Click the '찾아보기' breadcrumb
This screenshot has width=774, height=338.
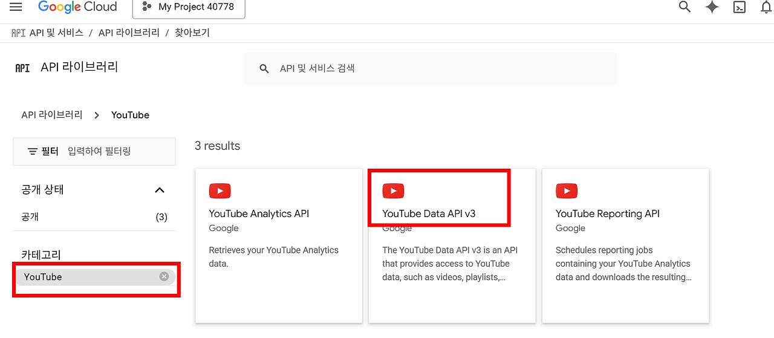[192, 33]
